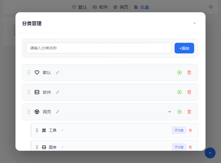Click the 子分类 tag on the 工具 row
This screenshot has width=221, height=163.
(179, 130)
